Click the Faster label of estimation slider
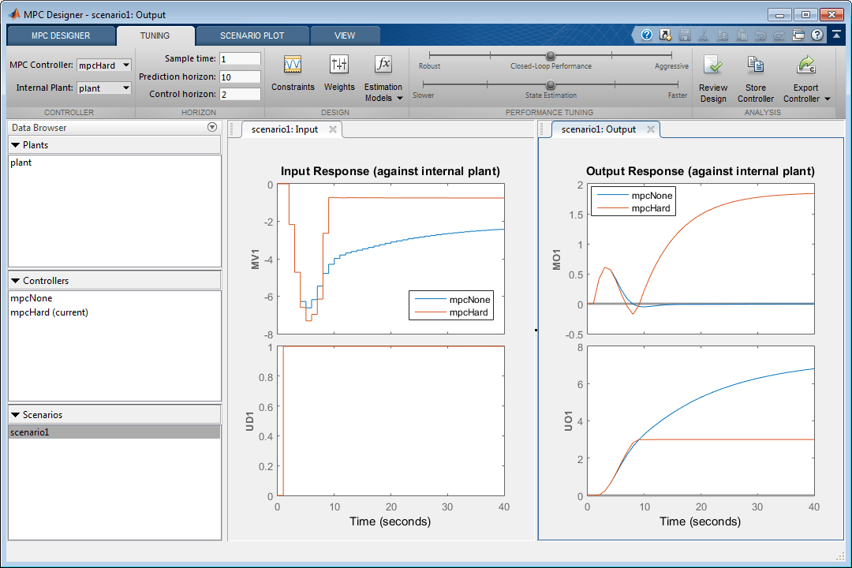852x568 pixels. [678, 95]
